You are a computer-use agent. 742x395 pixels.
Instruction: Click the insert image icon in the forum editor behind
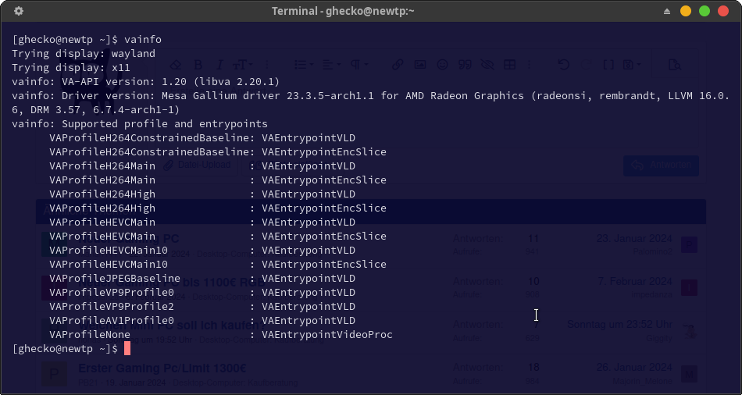(420, 65)
